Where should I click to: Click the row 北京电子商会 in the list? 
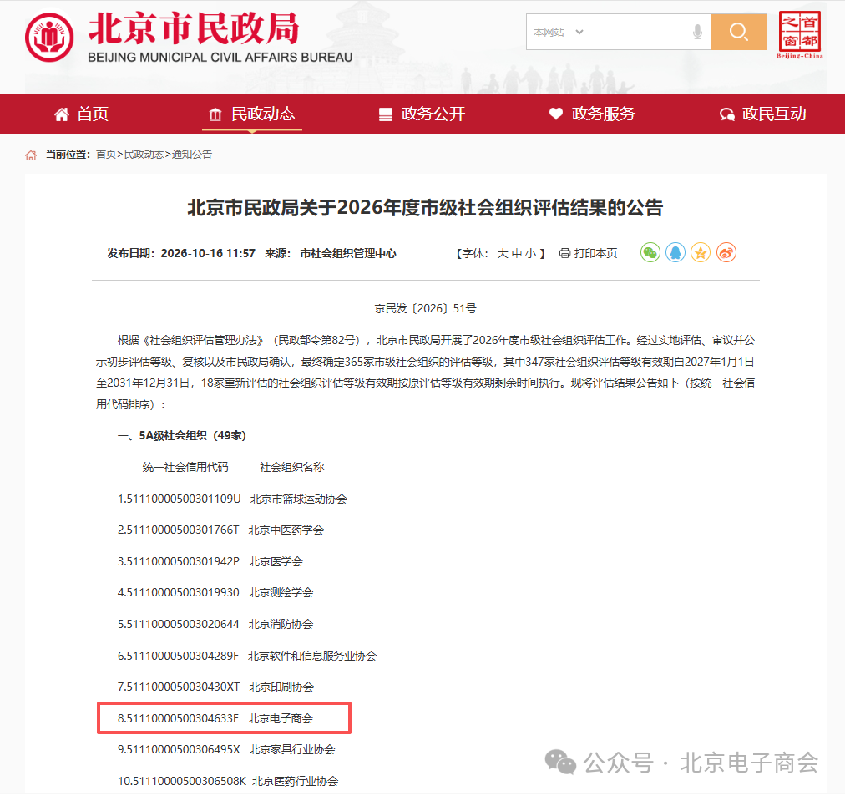[x=215, y=718]
